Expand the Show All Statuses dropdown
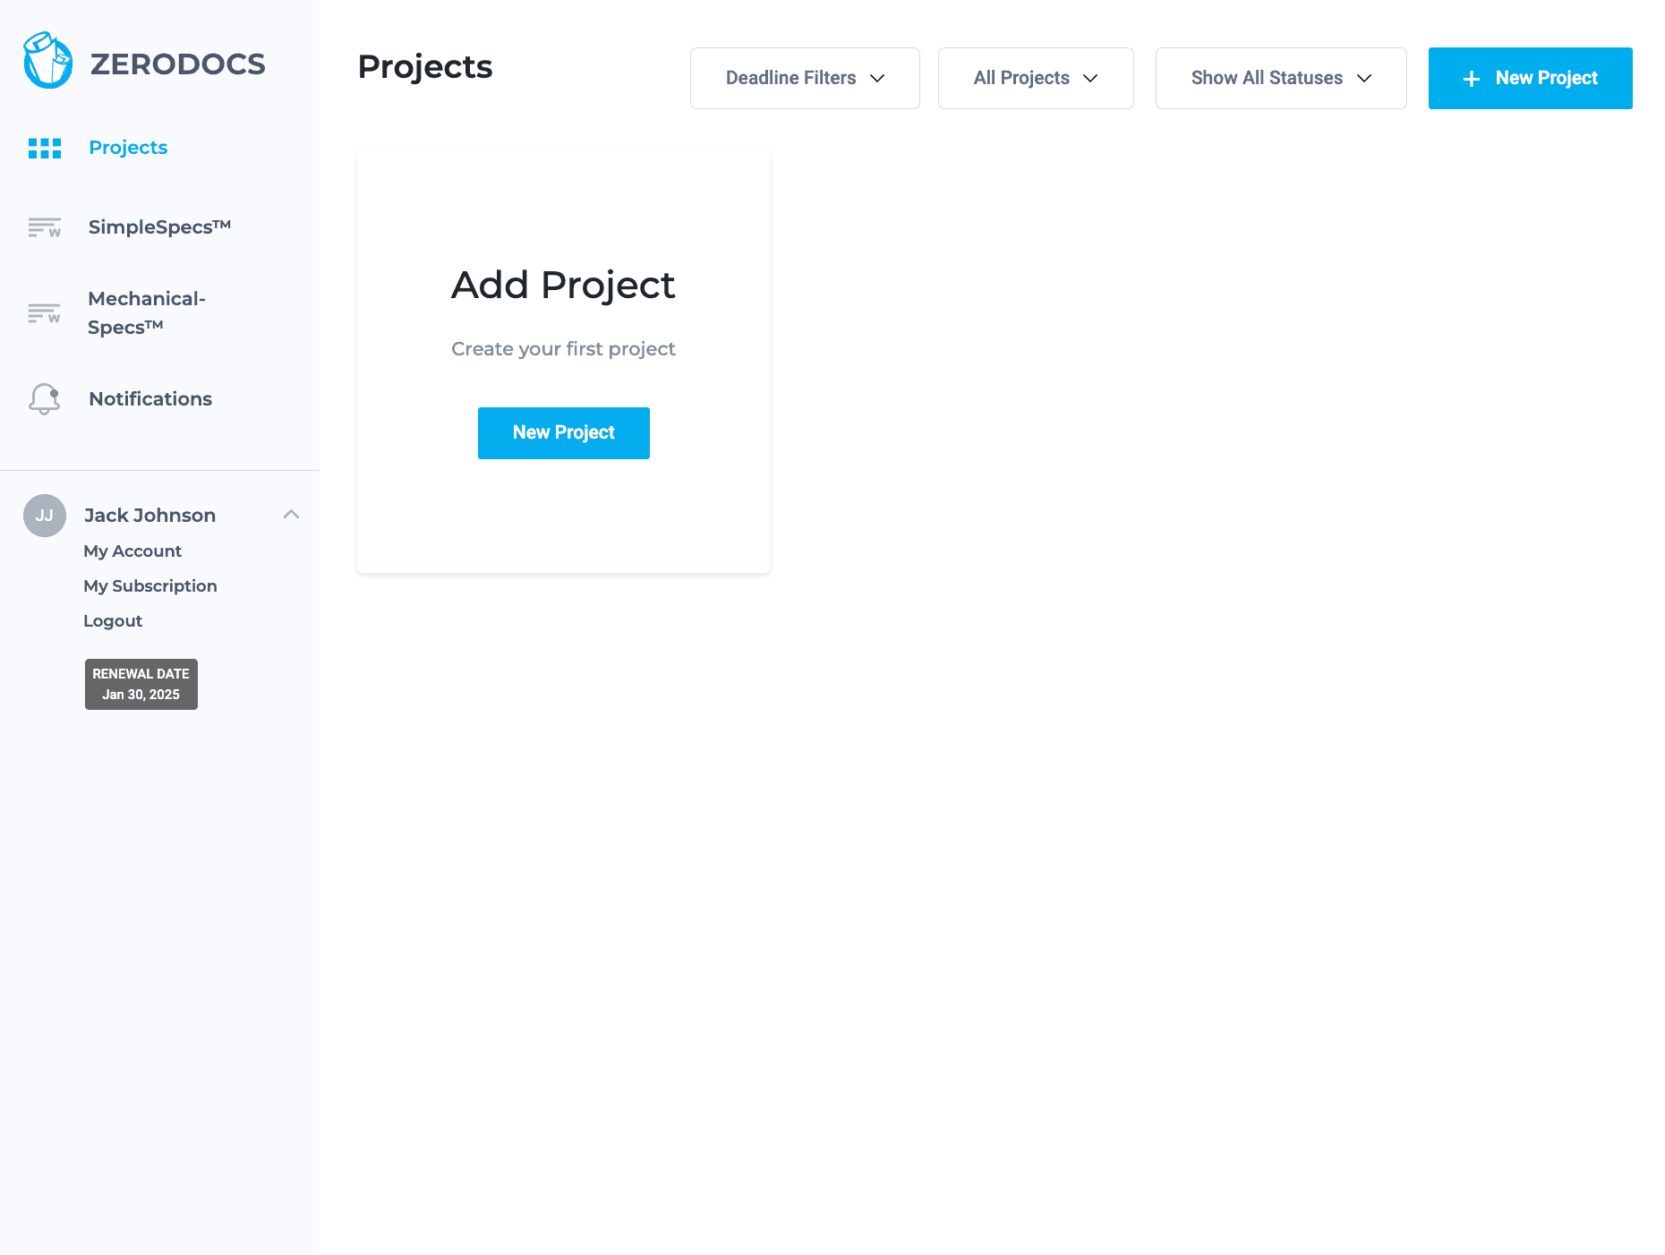The height and width of the screenshot is (1255, 1665). coord(1280,78)
